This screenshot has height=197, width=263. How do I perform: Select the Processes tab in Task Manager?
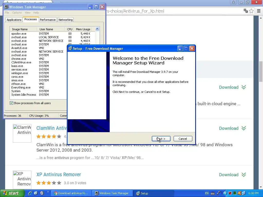[x=31, y=19]
